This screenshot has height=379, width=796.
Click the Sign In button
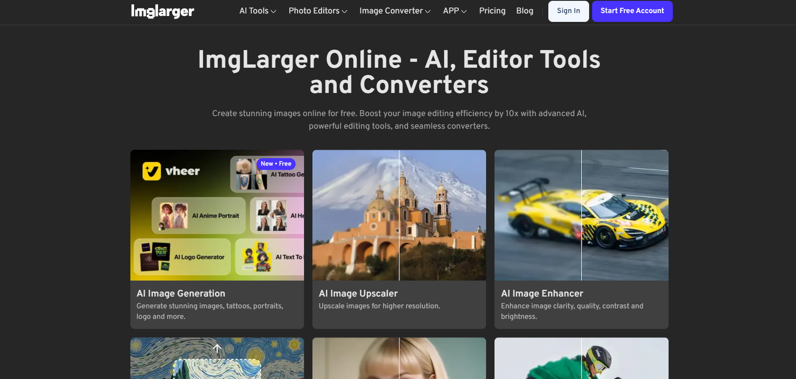pos(568,11)
